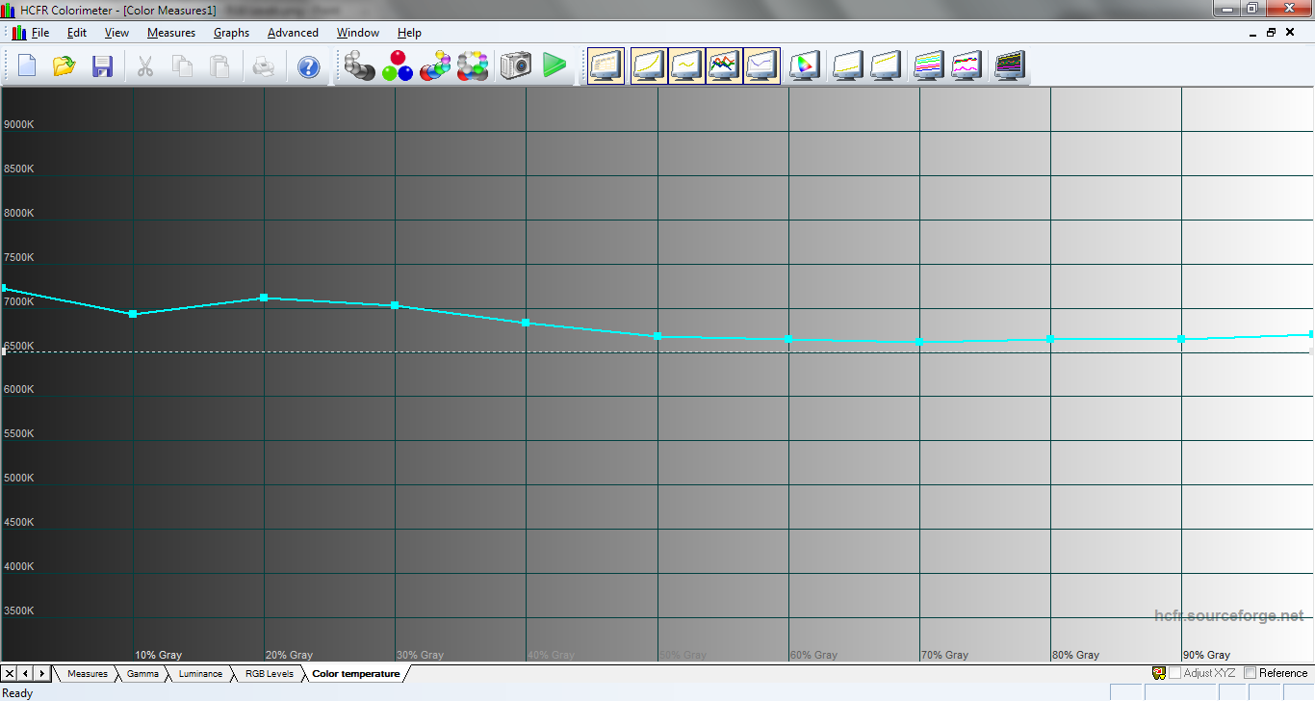This screenshot has height=701, width=1315.
Task: Measure saturation scales with ring spheres icon
Action: tap(473, 65)
